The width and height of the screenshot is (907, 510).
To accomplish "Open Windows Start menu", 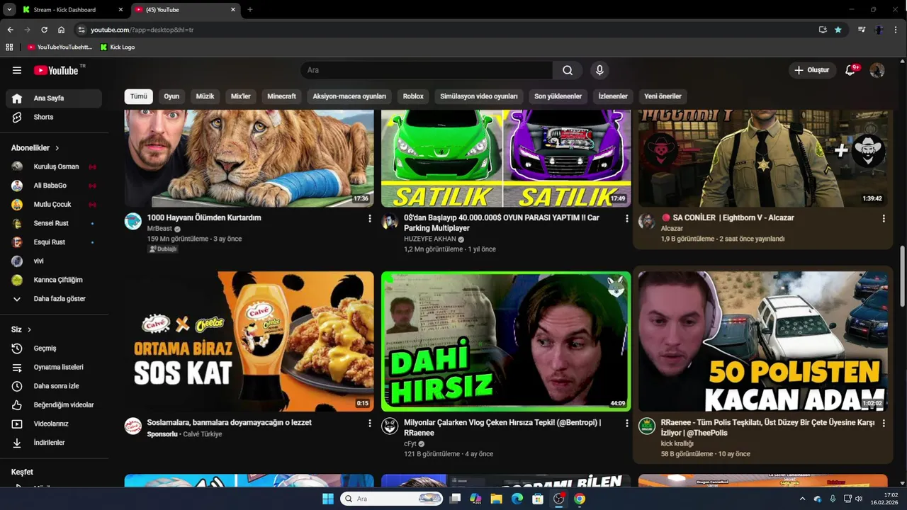I will (x=328, y=499).
